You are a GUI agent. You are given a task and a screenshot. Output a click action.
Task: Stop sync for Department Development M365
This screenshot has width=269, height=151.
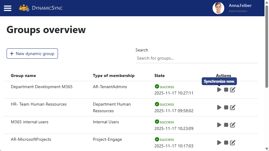(226, 90)
